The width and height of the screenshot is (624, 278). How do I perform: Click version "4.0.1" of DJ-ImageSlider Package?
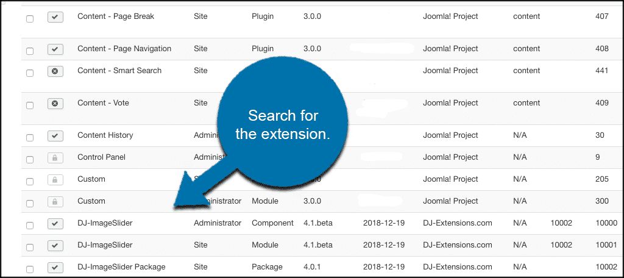coord(313,267)
